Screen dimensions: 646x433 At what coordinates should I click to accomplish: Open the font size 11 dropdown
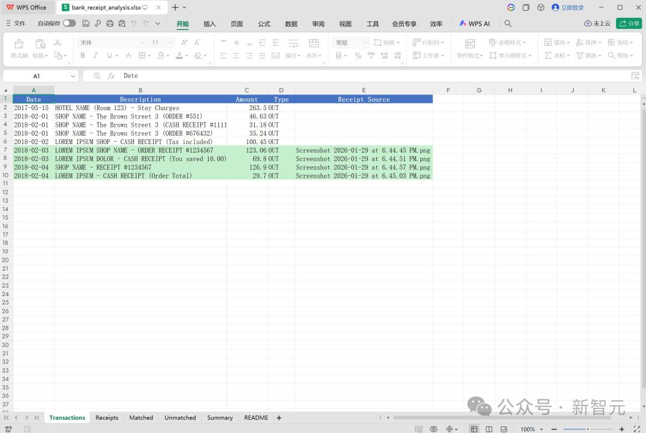170,42
